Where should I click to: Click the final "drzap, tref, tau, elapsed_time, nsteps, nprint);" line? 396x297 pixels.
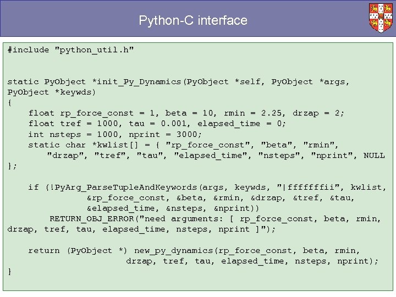252,261
